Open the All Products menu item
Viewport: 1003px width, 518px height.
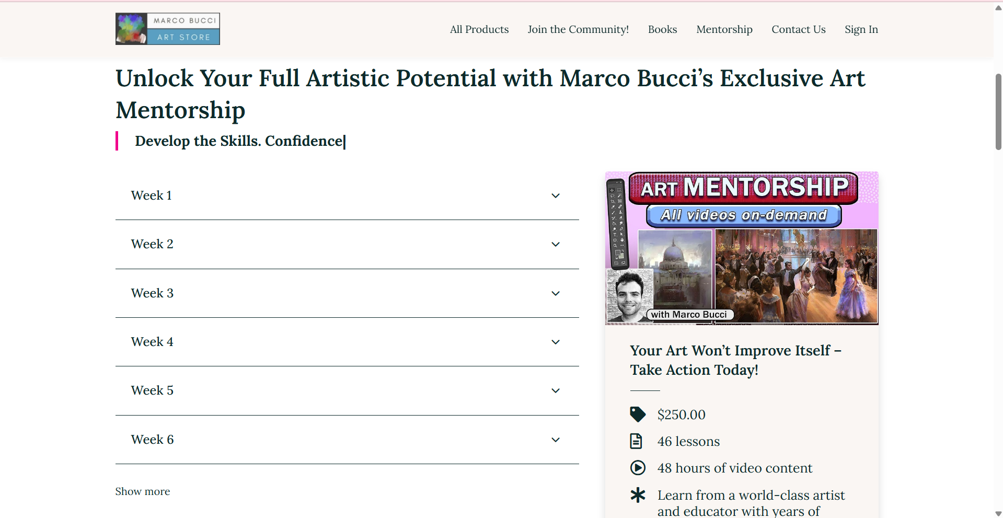pyautogui.click(x=479, y=29)
